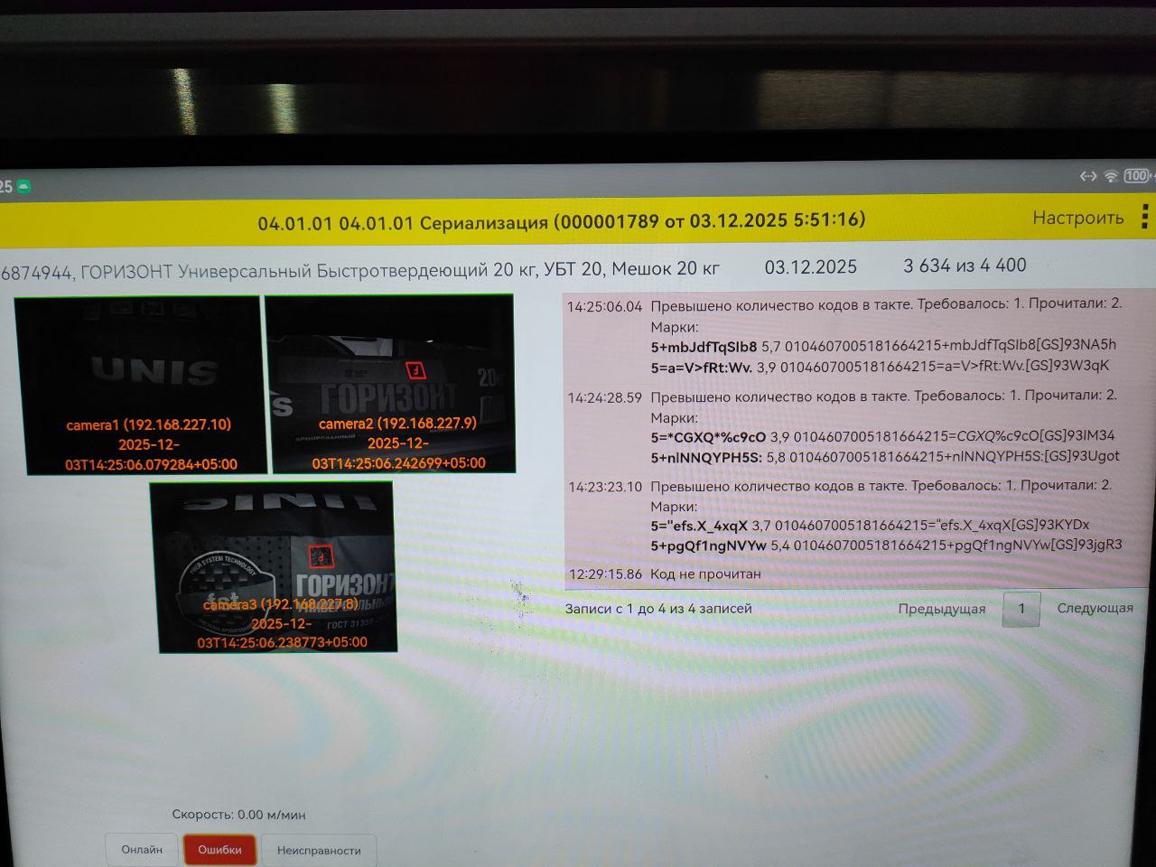Go to Следующая page of records

(1095, 608)
